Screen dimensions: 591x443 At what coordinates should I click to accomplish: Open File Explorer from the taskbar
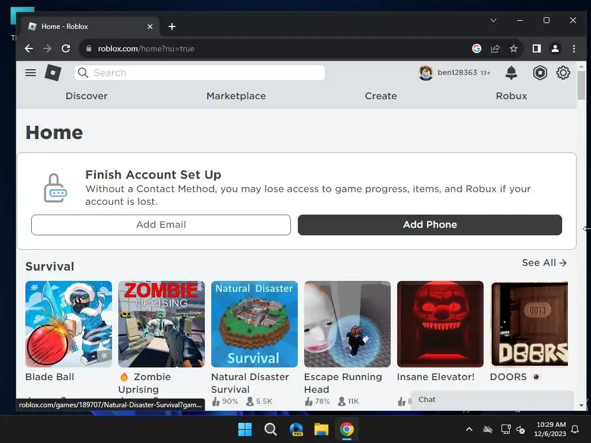(321, 429)
